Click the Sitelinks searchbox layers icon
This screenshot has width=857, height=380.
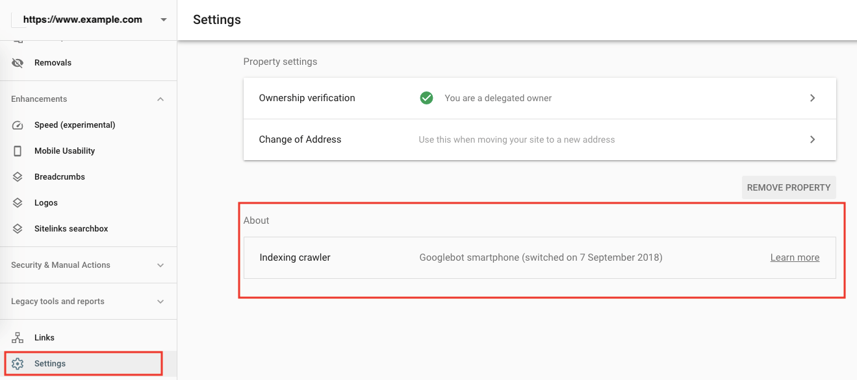[x=18, y=229]
